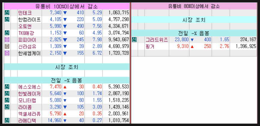Click the 신 badge beside 모니터랩
Viewport: 260px width, 126px height.
[7, 100]
